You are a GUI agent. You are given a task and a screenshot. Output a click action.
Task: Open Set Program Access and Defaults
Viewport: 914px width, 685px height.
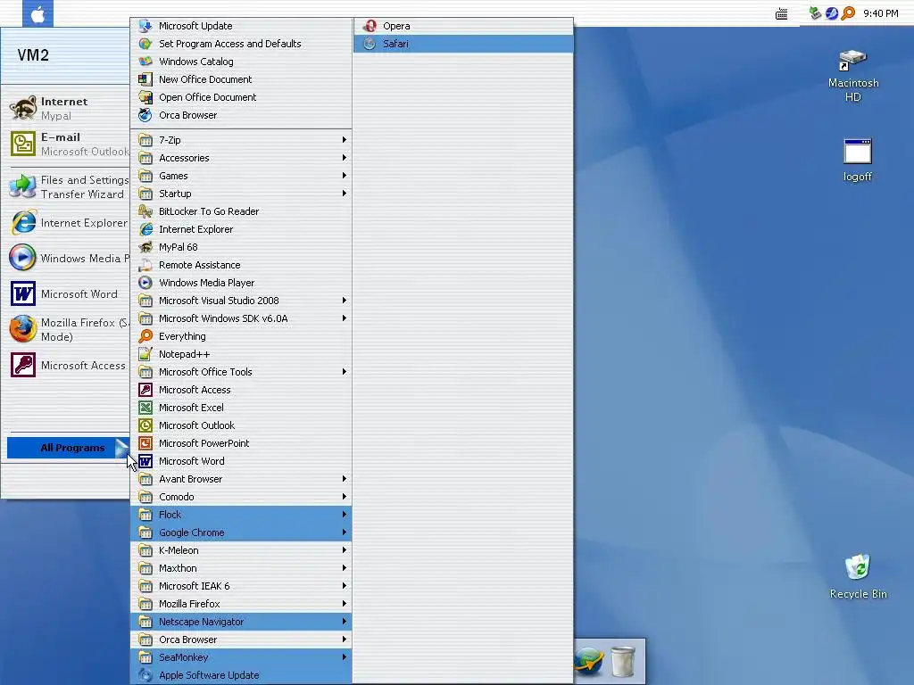(241, 44)
